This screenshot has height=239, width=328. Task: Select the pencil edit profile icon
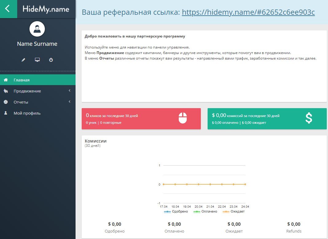[x=23, y=60]
